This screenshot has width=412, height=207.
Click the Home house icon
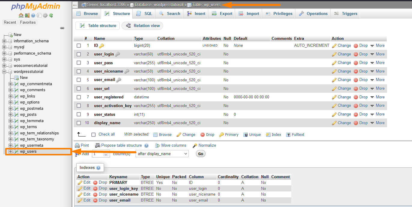[21, 15]
